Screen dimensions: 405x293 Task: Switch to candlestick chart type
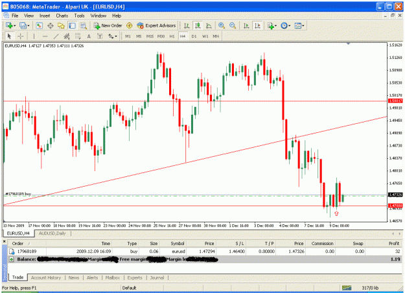pos(198,25)
